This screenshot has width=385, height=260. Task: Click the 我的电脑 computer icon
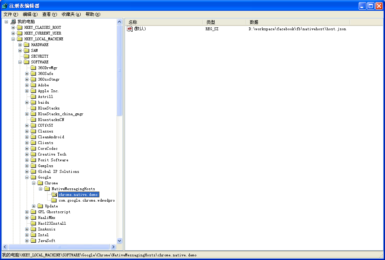(x=13, y=22)
